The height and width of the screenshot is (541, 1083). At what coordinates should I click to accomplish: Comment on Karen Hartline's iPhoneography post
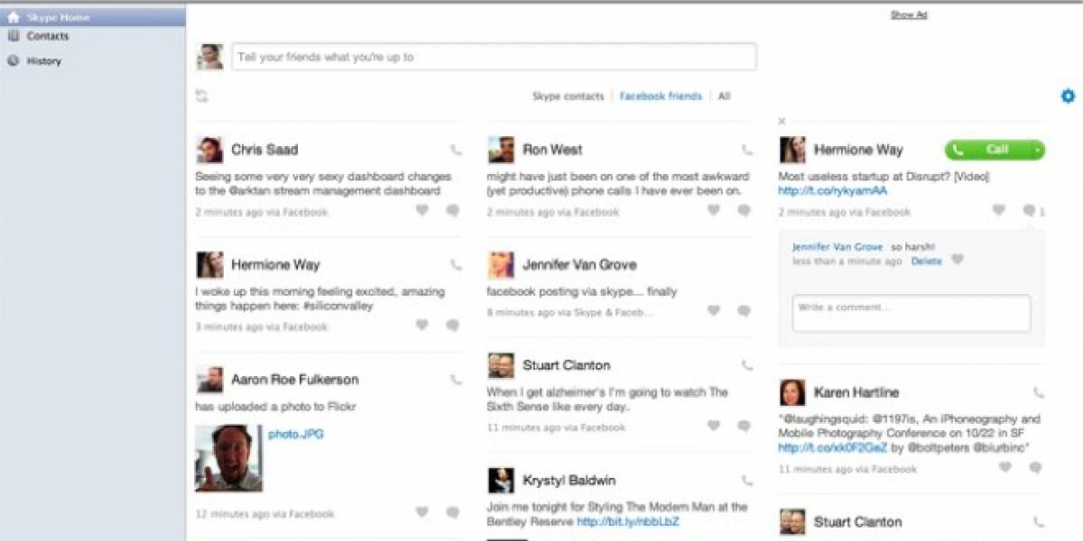pyautogui.click(x=1035, y=467)
